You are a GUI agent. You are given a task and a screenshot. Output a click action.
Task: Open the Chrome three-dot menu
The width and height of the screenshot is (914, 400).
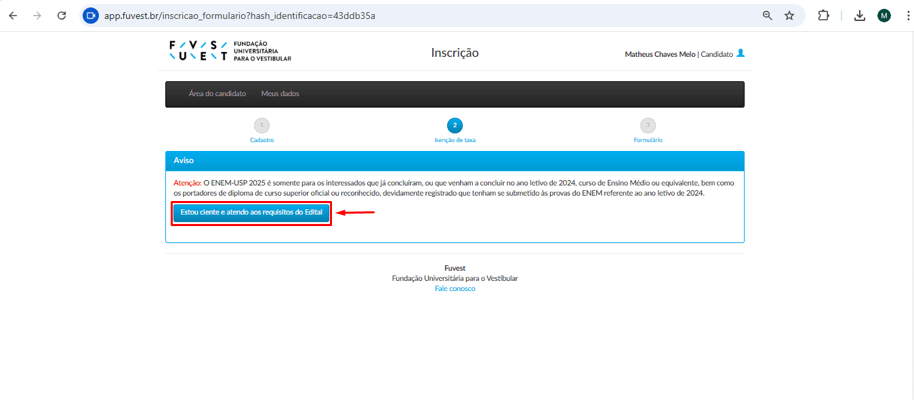tap(908, 16)
